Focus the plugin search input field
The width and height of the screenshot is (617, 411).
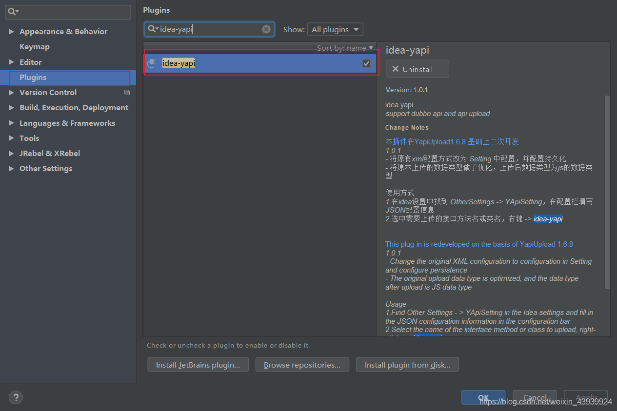[x=210, y=29]
